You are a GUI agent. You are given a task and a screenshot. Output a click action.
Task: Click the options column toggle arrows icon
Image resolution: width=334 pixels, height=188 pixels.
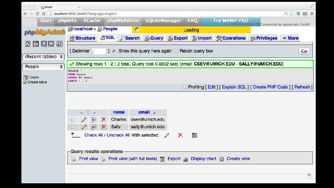pos(88,113)
